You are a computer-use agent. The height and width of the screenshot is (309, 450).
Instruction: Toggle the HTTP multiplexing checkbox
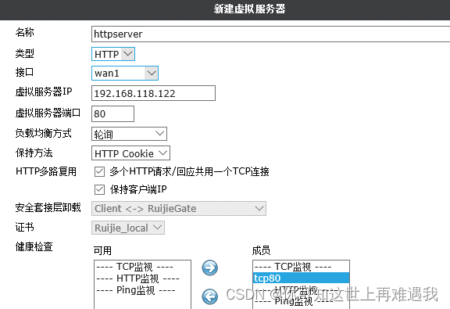click(99, 171)
